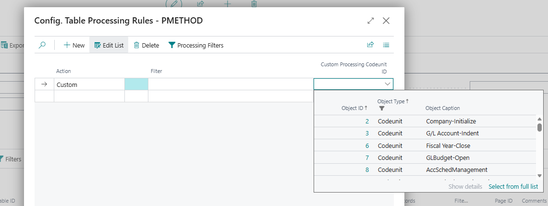Click the Object Type filter funnel icon
The image size is (548, 206).
click(x=382, y=109)
